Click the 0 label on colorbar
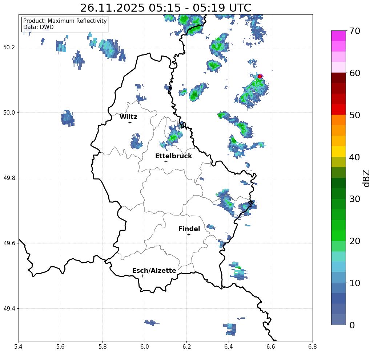 pyautogui.click(x=352, y=325)
